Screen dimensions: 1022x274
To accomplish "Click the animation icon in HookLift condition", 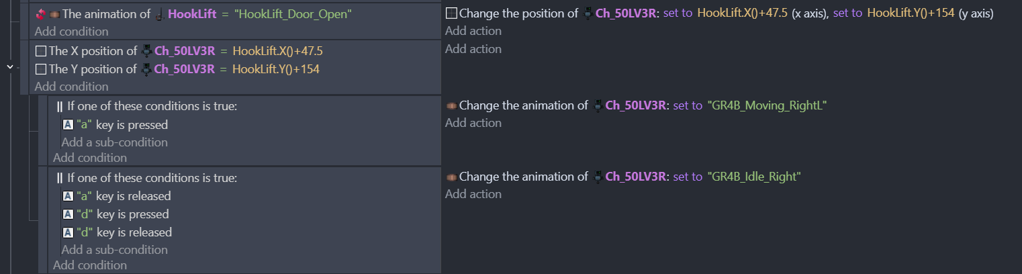I will coord(50,14).
